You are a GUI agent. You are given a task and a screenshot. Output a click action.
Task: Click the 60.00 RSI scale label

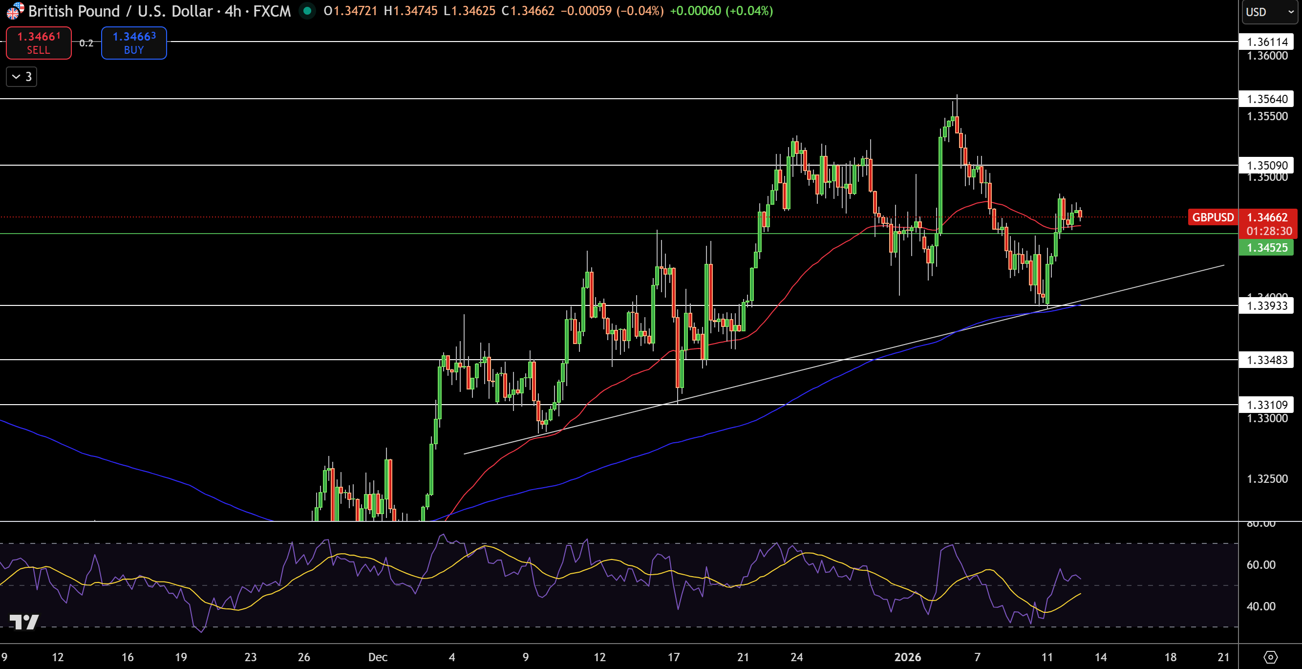coord(1260,564)
